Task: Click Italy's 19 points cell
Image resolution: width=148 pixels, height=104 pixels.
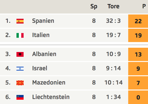Action: click(x=138, y=36)
